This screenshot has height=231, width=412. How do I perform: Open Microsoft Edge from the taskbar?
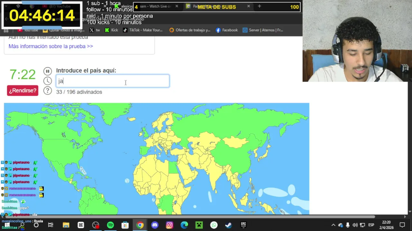(x=184, y=225)
